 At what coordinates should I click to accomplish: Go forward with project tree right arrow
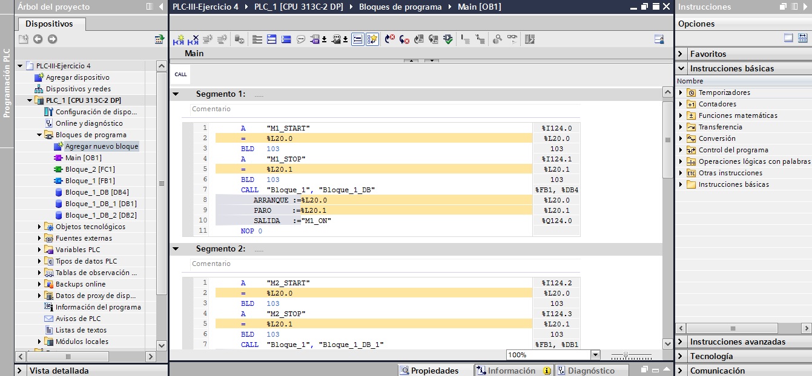coord(52,39)
